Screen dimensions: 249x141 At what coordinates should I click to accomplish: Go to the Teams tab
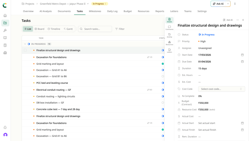(188, 11)
